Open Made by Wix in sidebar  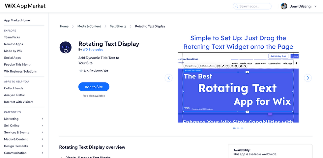click(13, 51)
